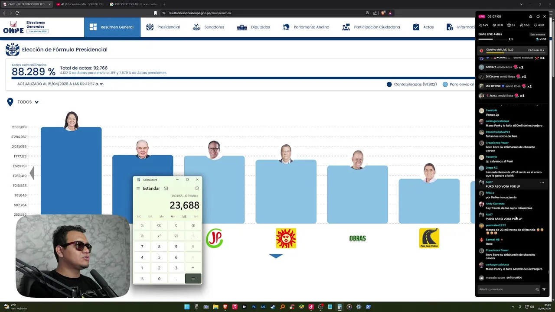Open the Windows Start menu
555x312 pixels.
pyautogui.click(x=187, y=307)
